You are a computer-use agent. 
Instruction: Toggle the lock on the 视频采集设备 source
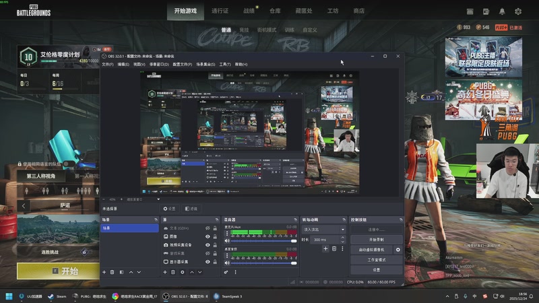215,245
